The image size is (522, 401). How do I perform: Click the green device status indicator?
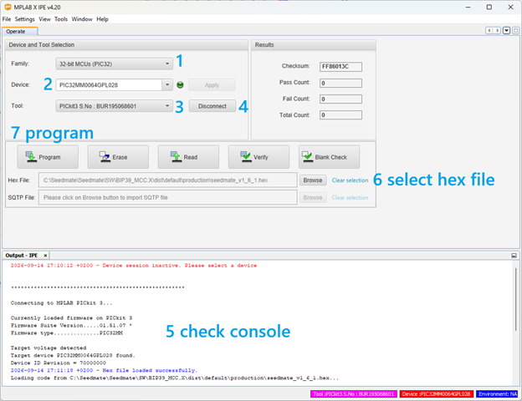(180, 84)
